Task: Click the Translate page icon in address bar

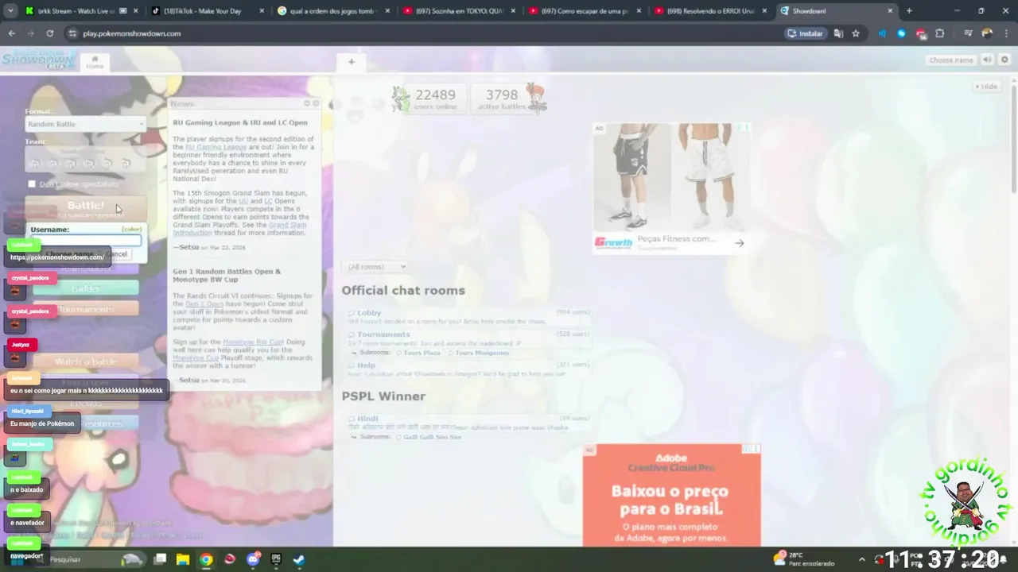Action: 838,33
